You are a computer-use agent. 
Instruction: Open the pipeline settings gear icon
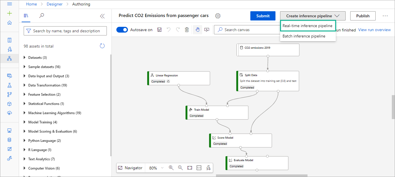point(218,16)
